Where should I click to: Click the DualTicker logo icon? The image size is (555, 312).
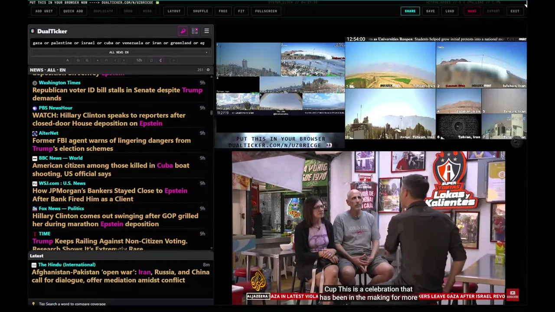coord(33,31)
